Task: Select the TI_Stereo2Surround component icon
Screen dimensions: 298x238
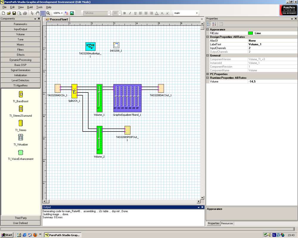Action: (21, 109)
